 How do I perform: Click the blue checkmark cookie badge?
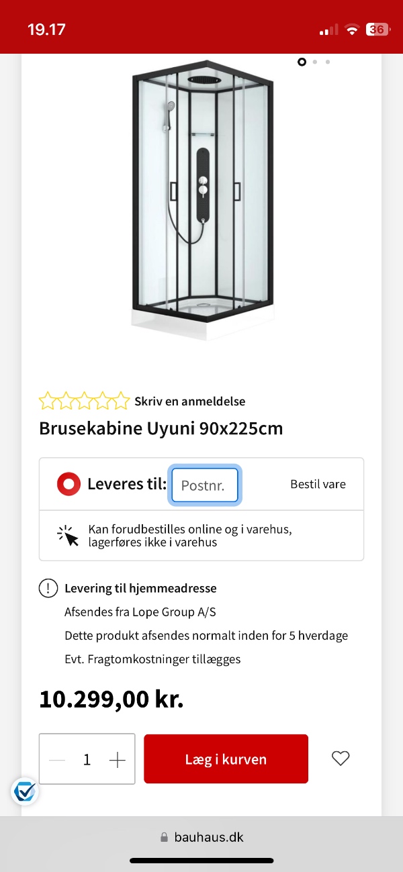point(24,791)
